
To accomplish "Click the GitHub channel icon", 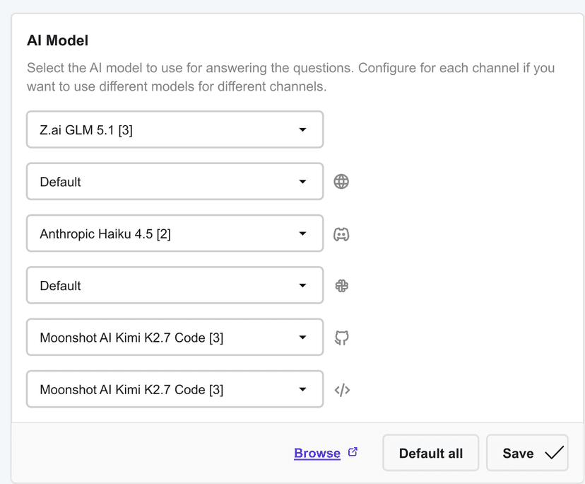I will tap(342, 338).
